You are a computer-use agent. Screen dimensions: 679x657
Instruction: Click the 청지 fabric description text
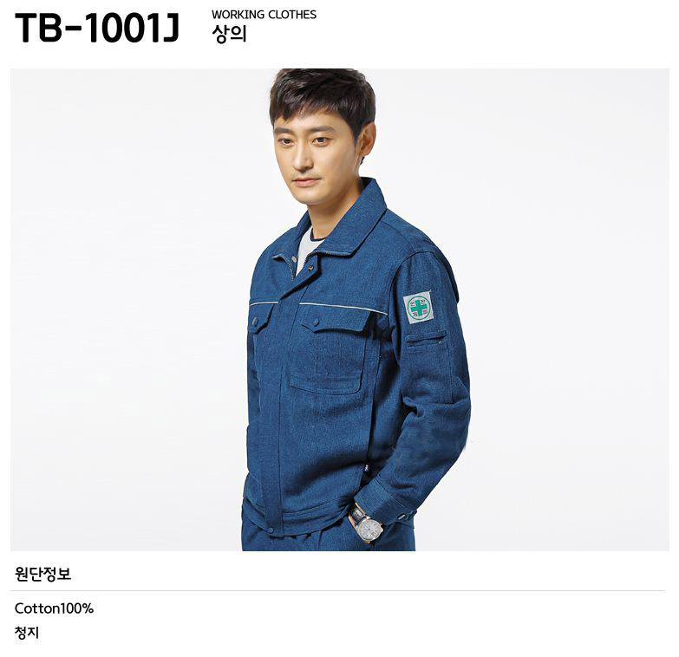(x=27, y=633)
